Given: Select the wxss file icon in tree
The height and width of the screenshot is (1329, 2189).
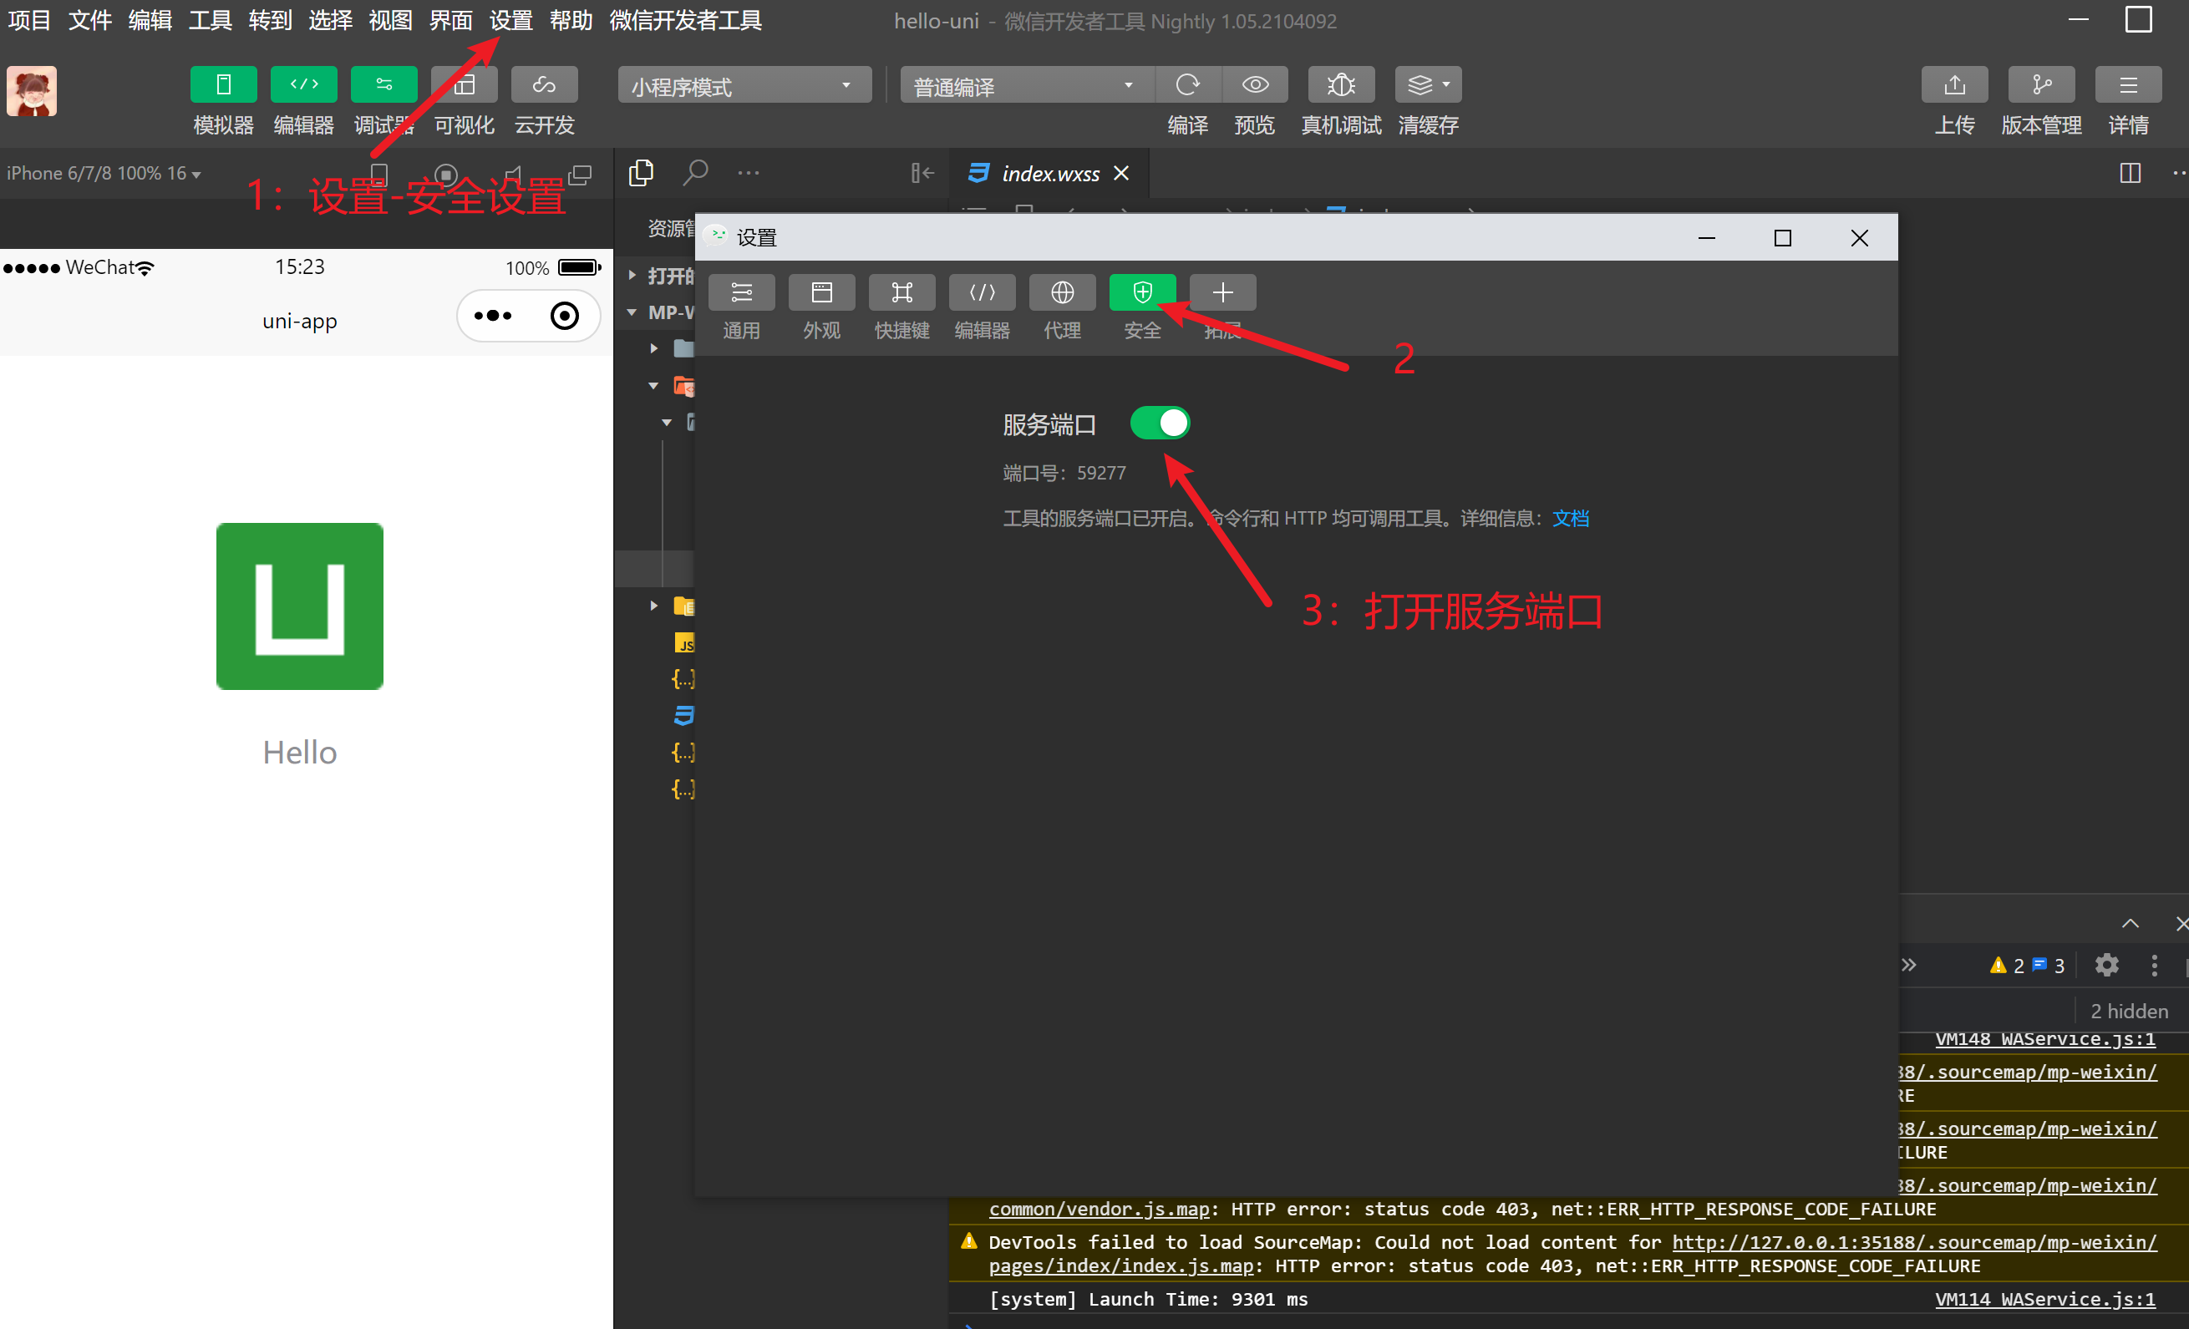Looking at the screenshot, I should 683,715.
